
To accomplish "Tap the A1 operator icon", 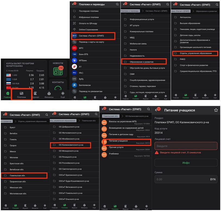I will pyautogui.click(x=74, y=66).
